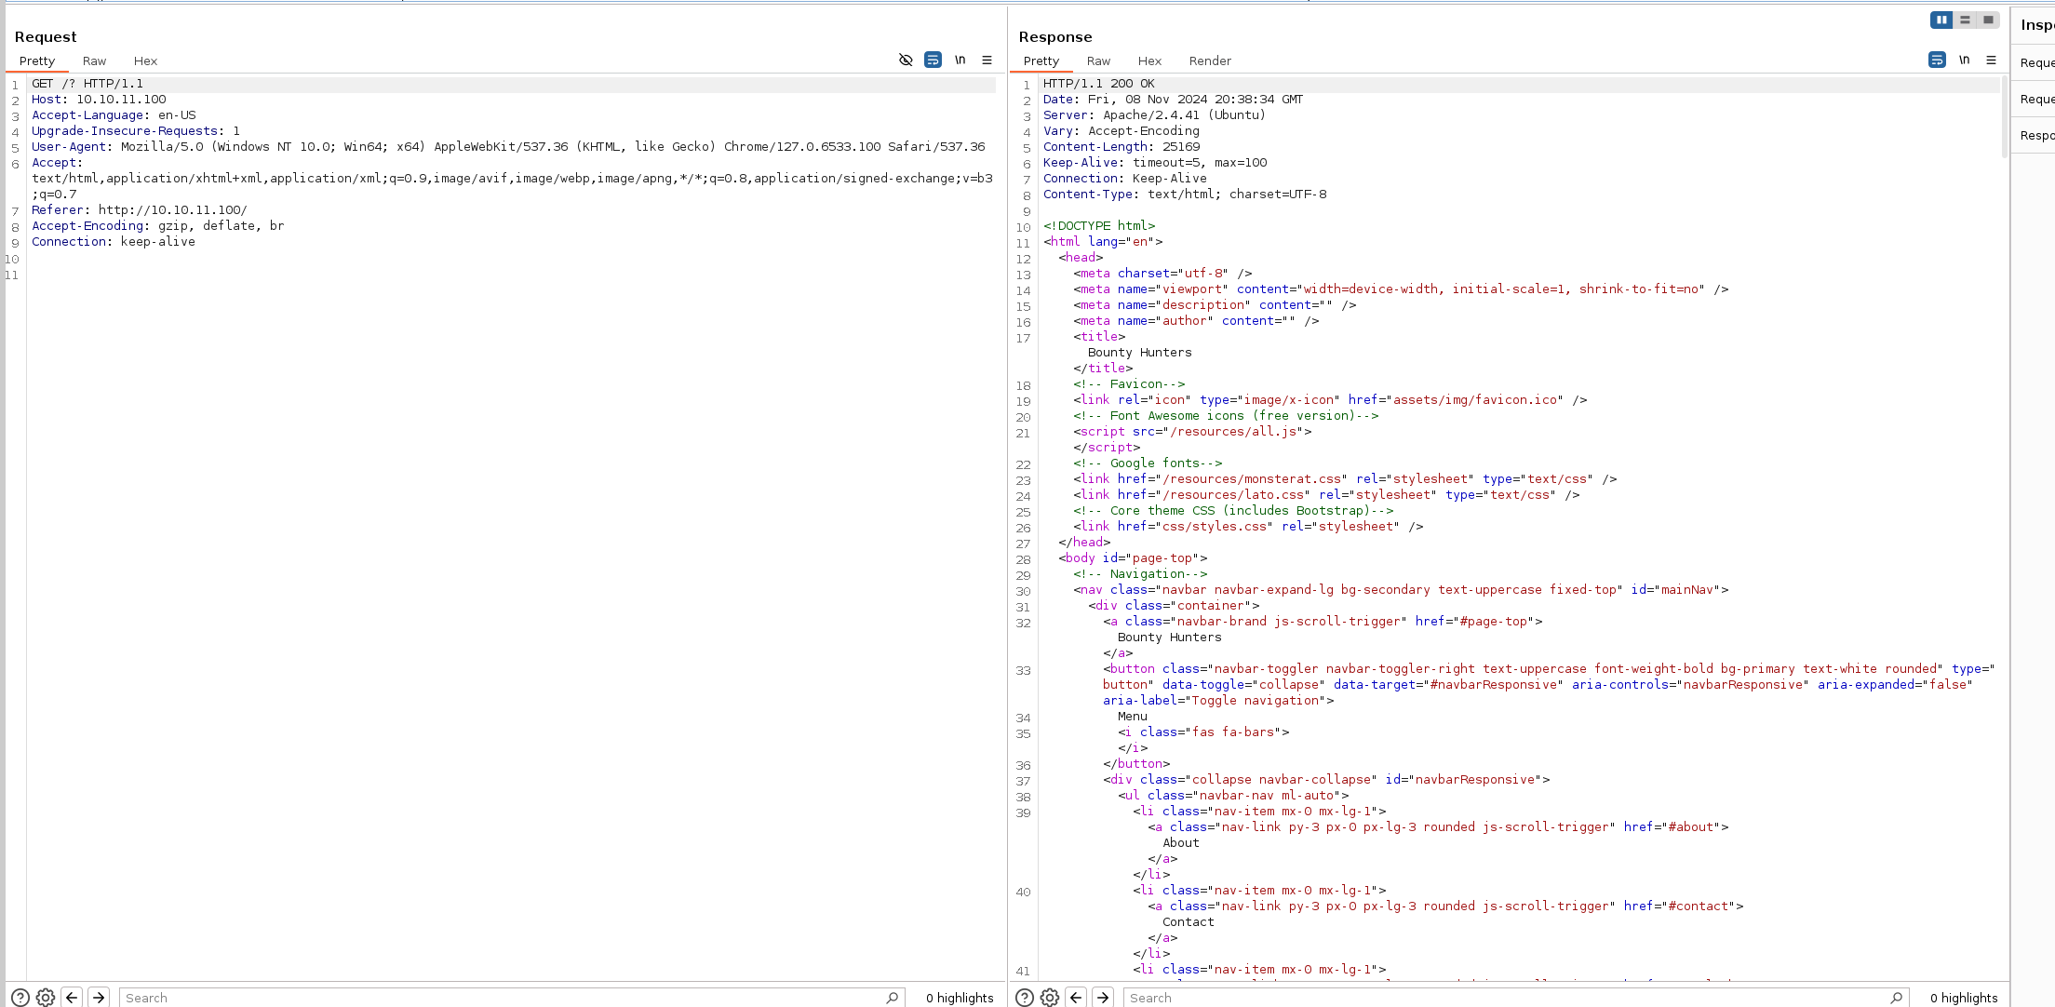Viewport: 2055px width, 1007px height.
Task: Toggle the \n newline display in Response pane
Action: [x=1964, y=60]
